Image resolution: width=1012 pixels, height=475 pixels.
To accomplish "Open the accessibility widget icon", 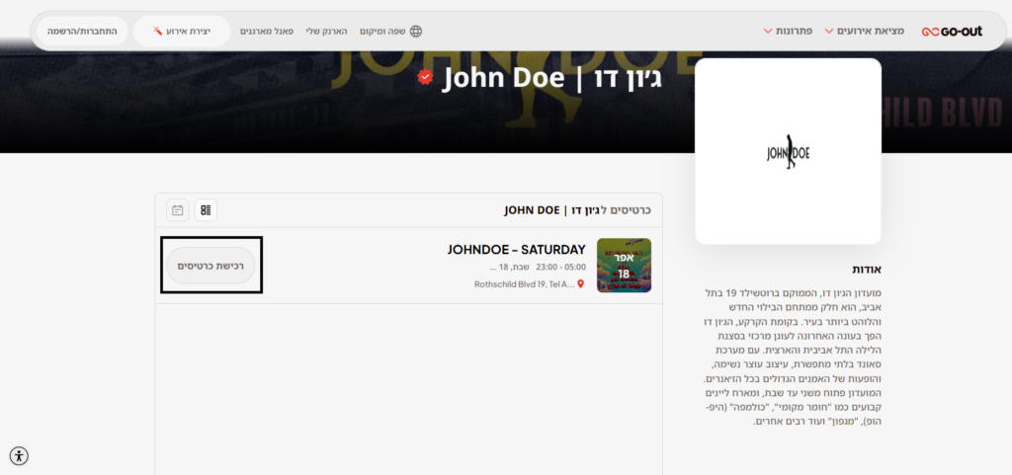I will [19, 456].
